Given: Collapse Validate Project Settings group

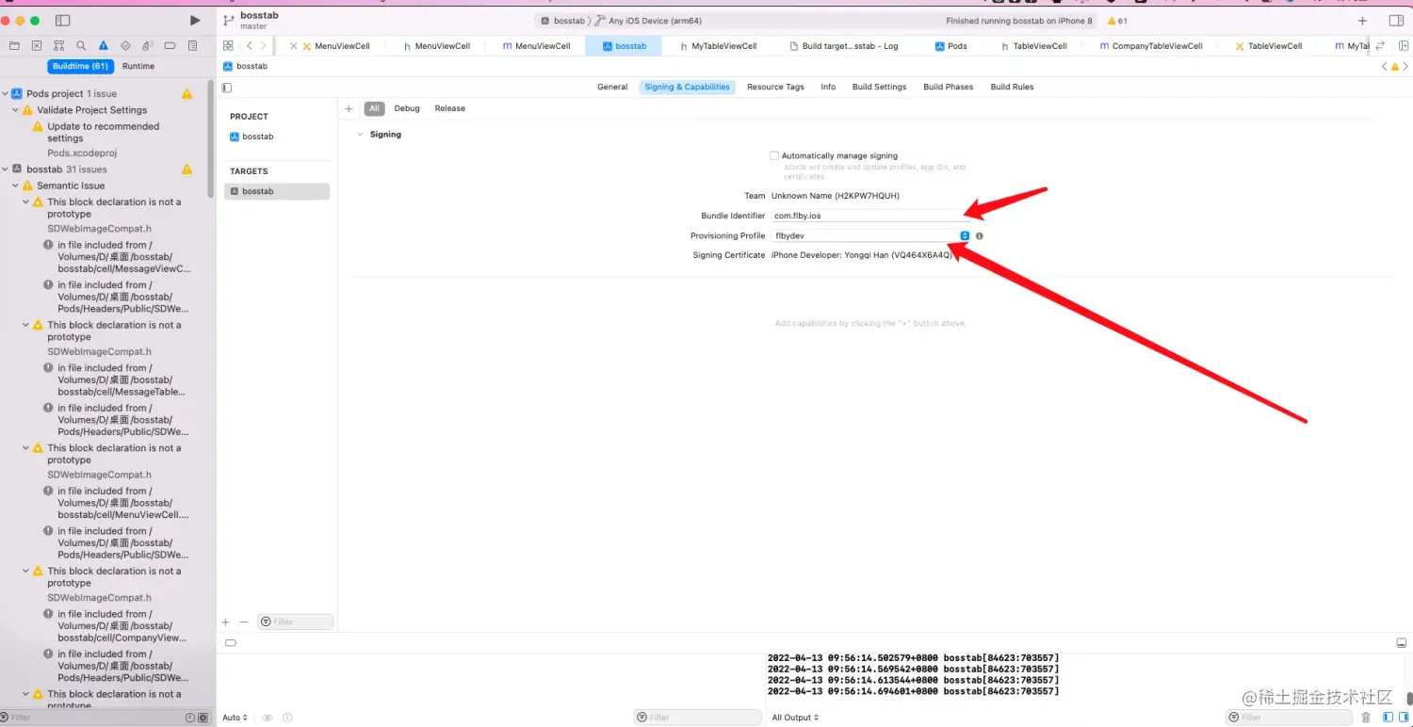Looking at the screenshot, I should [16, 110].
